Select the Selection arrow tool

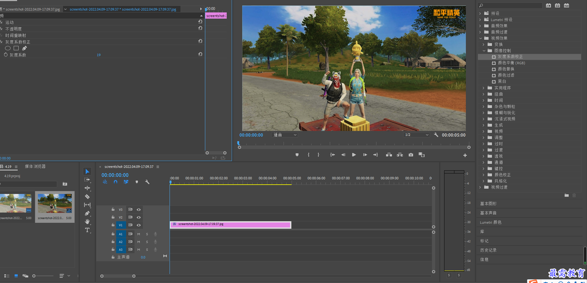pyautogui.click(x=87, y=172)
